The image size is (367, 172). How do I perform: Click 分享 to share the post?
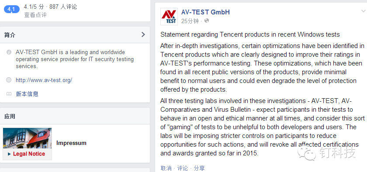pos(199,168)
